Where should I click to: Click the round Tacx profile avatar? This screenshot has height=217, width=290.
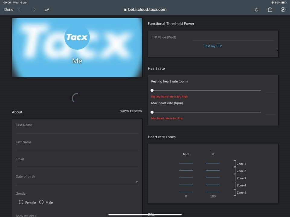[77, 37]
